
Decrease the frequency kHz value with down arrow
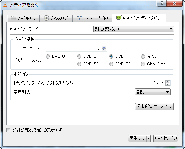point(168,84)
